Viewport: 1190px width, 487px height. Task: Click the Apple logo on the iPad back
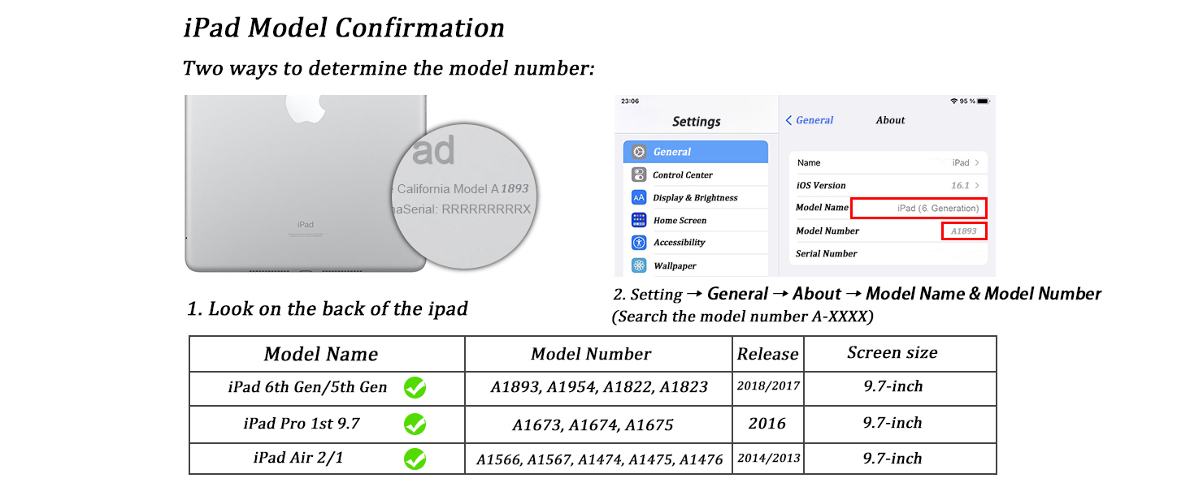(x=304, y=109)
